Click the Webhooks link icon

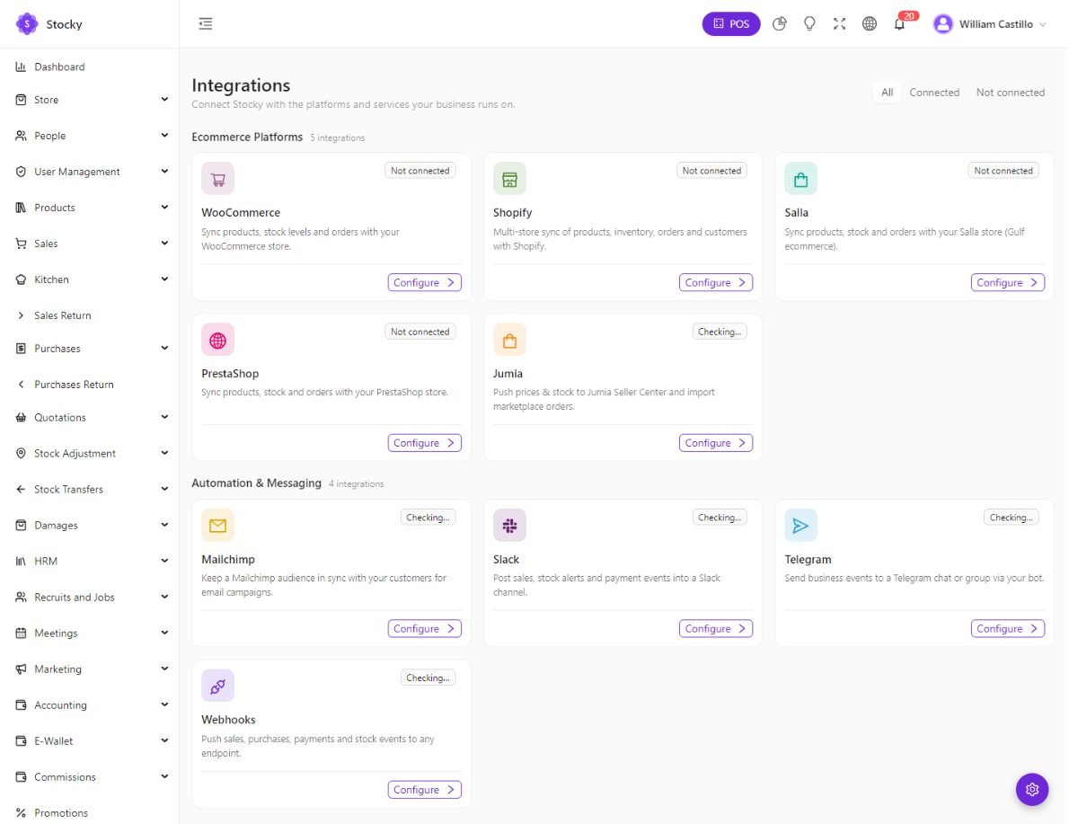217,686
